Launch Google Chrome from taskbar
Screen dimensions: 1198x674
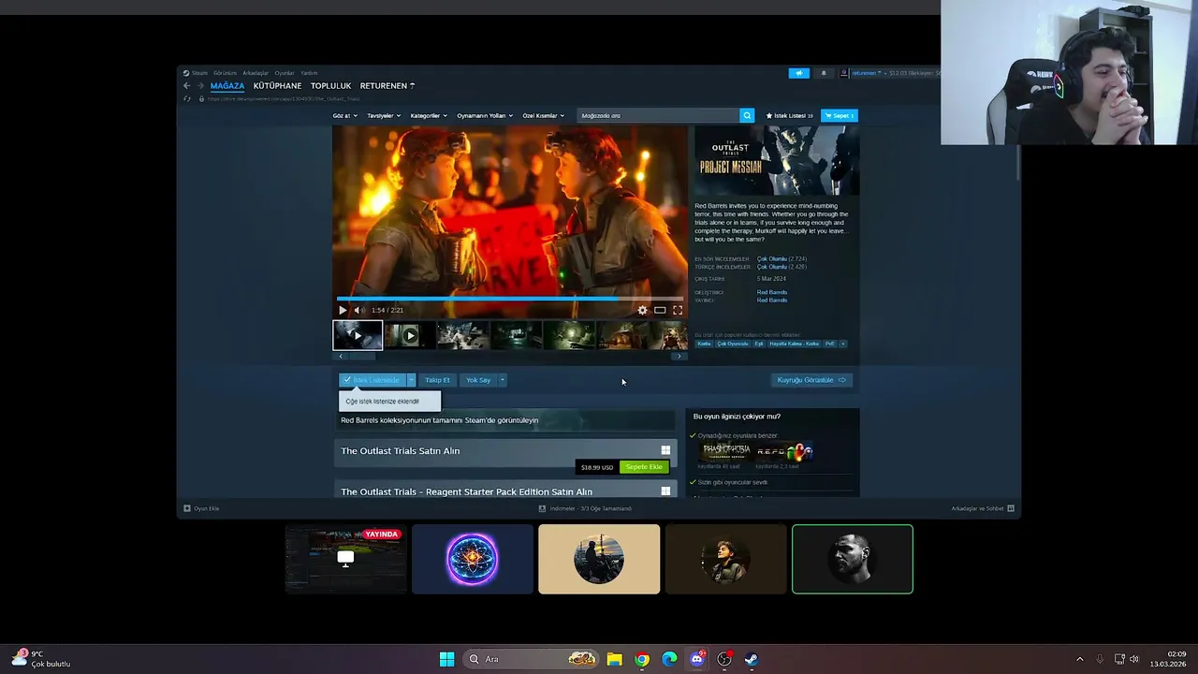(642, 659)
